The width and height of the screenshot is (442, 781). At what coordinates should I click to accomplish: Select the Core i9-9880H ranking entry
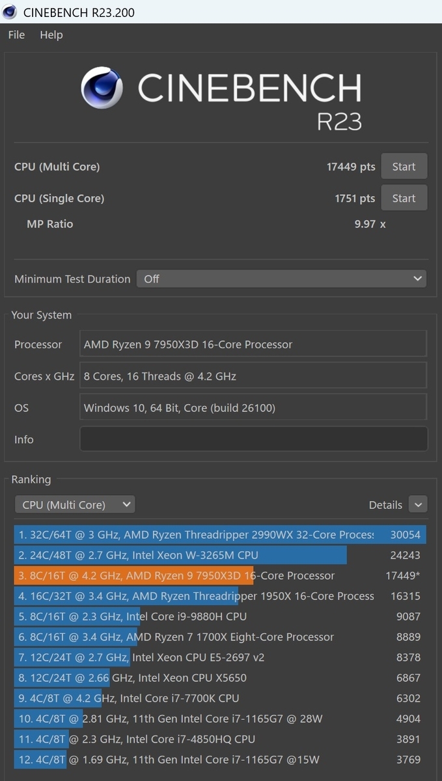pos(220,616)
